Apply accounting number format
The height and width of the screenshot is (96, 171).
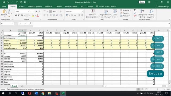tap(67, 15)
